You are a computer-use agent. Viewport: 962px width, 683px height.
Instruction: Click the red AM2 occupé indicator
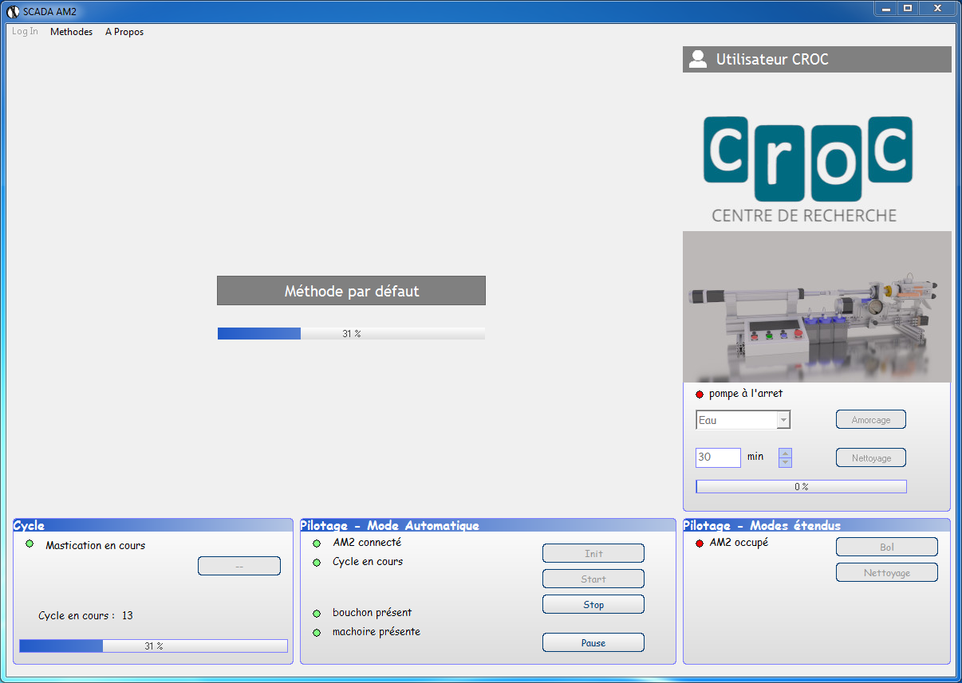[700, 544]
